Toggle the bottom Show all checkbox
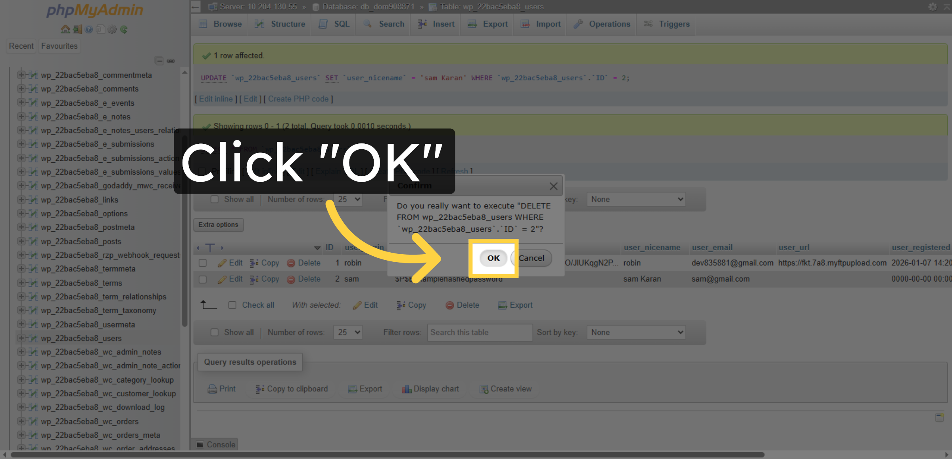The width and height of the screenshot is (952, 459). click(x=215, y=332)
